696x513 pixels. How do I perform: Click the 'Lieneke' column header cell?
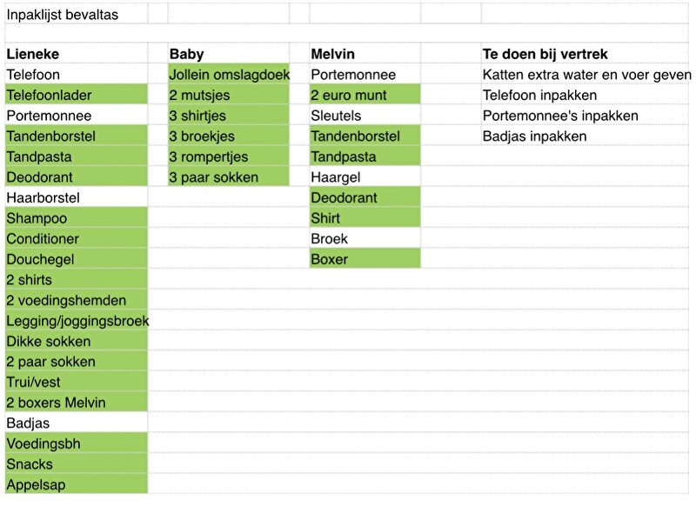tap(77, 54)
